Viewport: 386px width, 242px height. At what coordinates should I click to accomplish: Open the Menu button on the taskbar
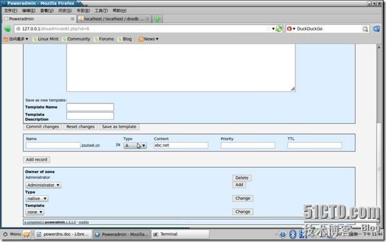12,234
